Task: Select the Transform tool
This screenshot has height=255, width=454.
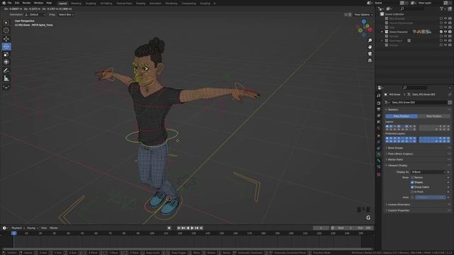Action: 6,62
